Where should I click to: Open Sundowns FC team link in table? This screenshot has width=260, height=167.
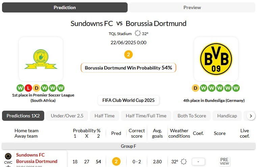[x=30, y=155]
